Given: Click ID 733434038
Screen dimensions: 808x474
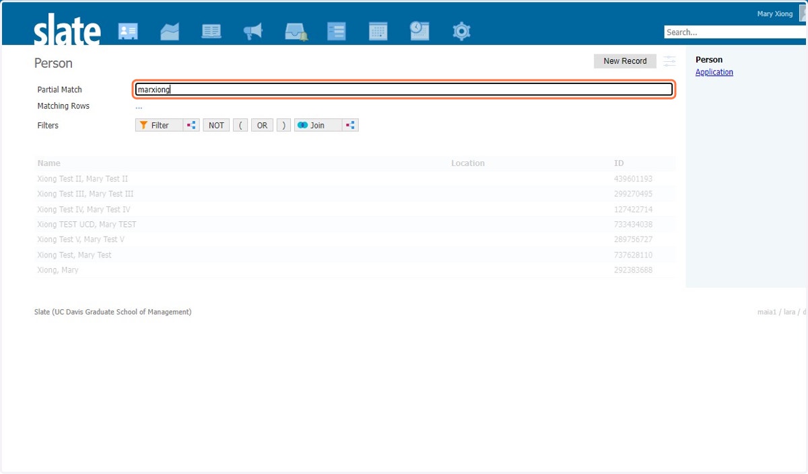Looking at the screenshot, I should pos(633,225).
